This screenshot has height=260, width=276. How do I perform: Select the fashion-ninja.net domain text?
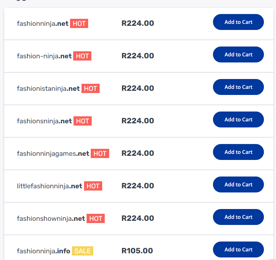[44, 56]
